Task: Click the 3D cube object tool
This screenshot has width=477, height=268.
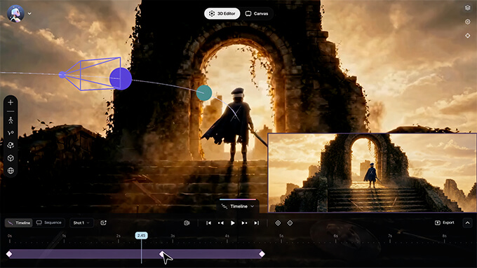Action: coord(11,158)
